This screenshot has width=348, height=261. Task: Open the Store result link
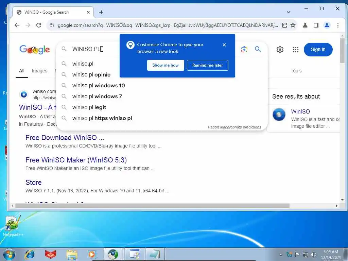click(34, 182)
